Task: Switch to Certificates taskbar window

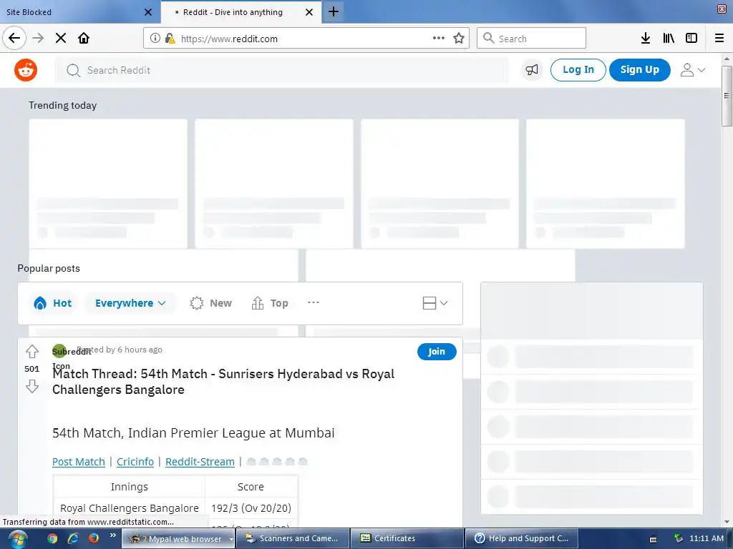Action: click(x=407, y=538)
